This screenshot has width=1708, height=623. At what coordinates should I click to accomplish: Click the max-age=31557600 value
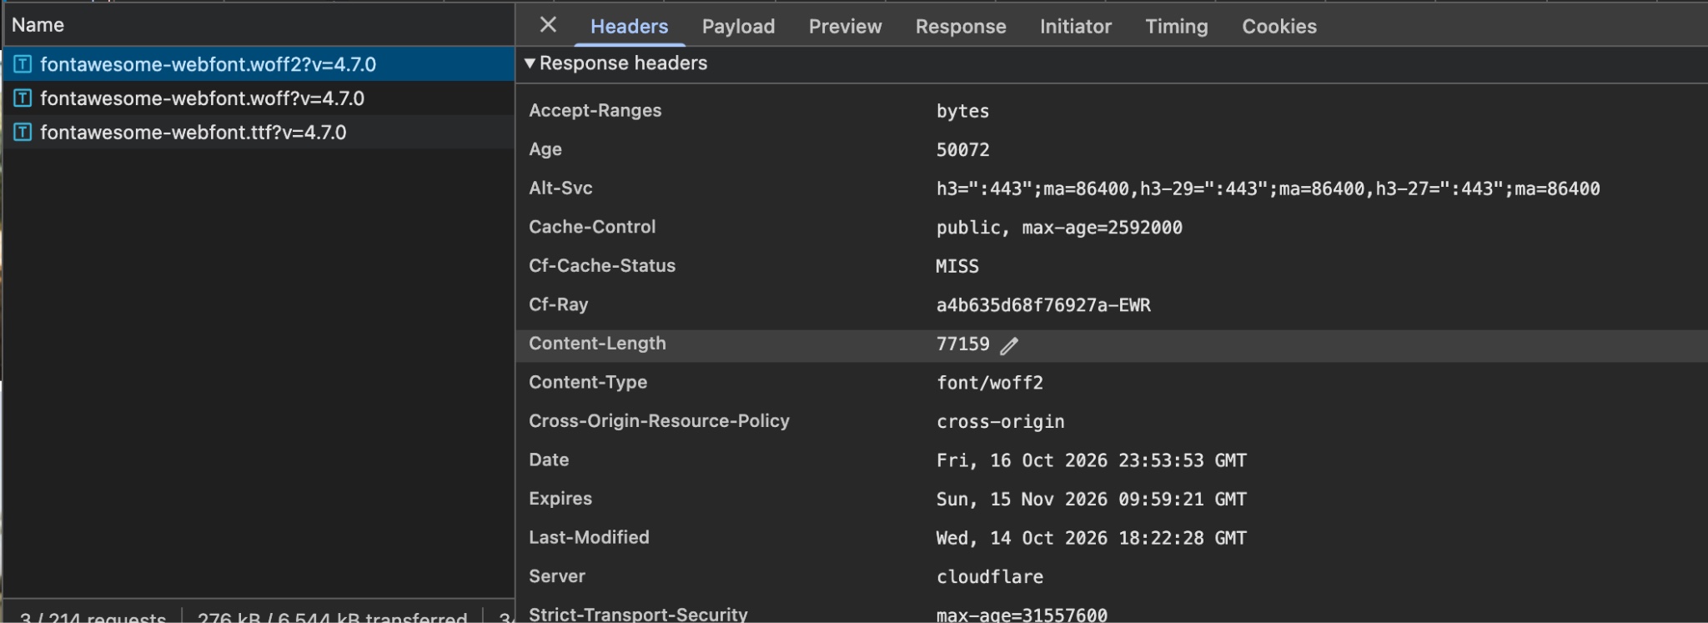(x=1022, y=615)
